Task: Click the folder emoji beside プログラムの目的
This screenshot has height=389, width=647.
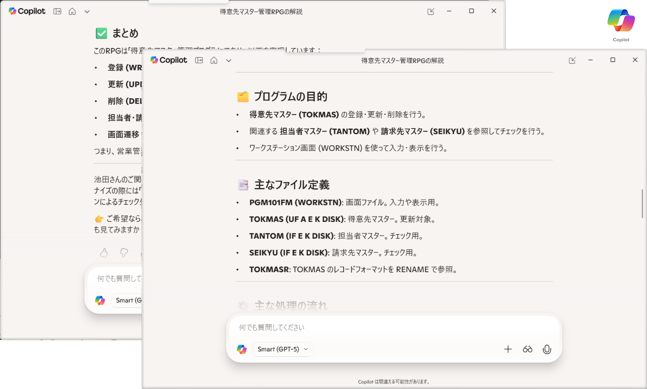Action: point(243,96)
